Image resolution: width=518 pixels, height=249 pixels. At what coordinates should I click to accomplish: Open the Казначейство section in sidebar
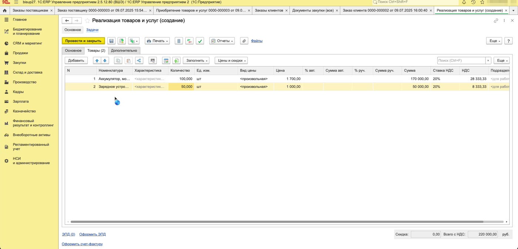(x=24, y=111)
